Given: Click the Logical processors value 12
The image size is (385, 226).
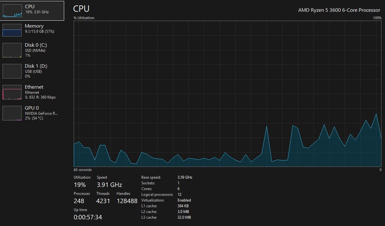Looking at the screenshot, I should pyautogui.click(x=180, y=195).
